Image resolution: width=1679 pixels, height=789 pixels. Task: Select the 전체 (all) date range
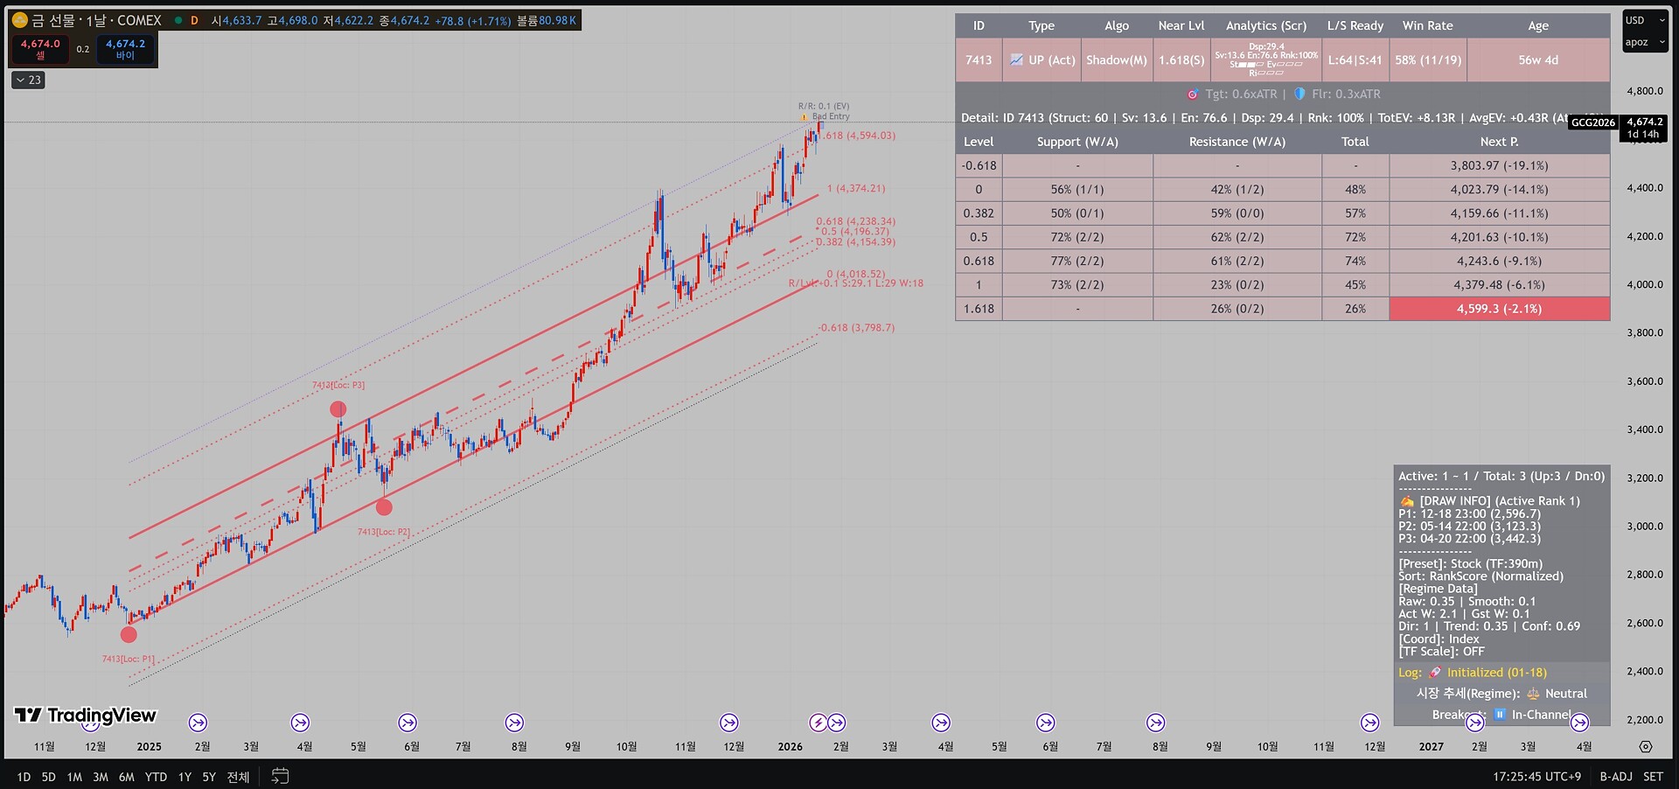[x=238, y=777]
